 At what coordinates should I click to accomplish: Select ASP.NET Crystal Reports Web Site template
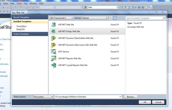coord(87,65)
